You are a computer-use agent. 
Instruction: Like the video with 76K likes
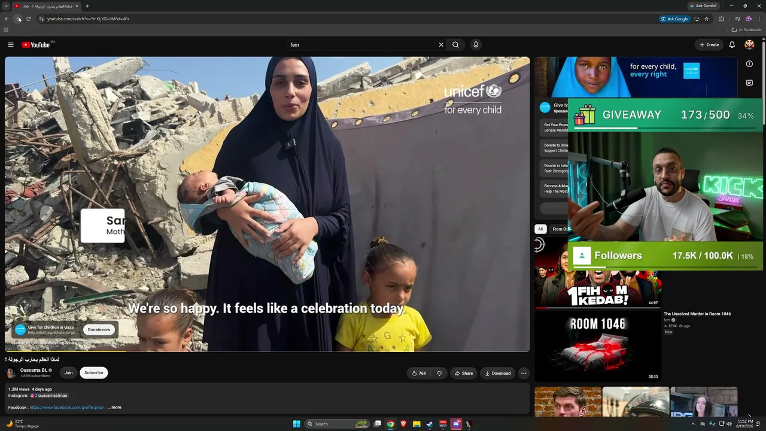pyautogui.click(x=419, y=374)
